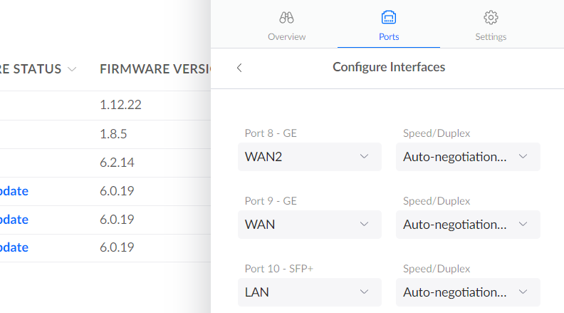Open the Port 9 WAN dropdown
Image resolution: width=564 pixels, height=313 pixels.
pos(309,224)
